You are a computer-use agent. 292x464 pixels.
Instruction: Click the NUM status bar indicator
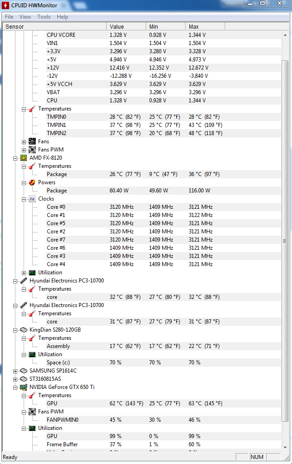coord(257,457)
